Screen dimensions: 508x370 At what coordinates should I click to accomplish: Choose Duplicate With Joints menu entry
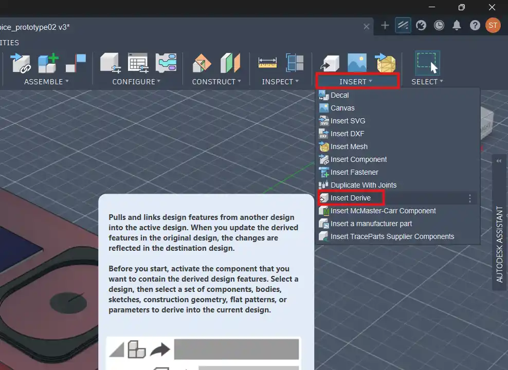point(397,185)
